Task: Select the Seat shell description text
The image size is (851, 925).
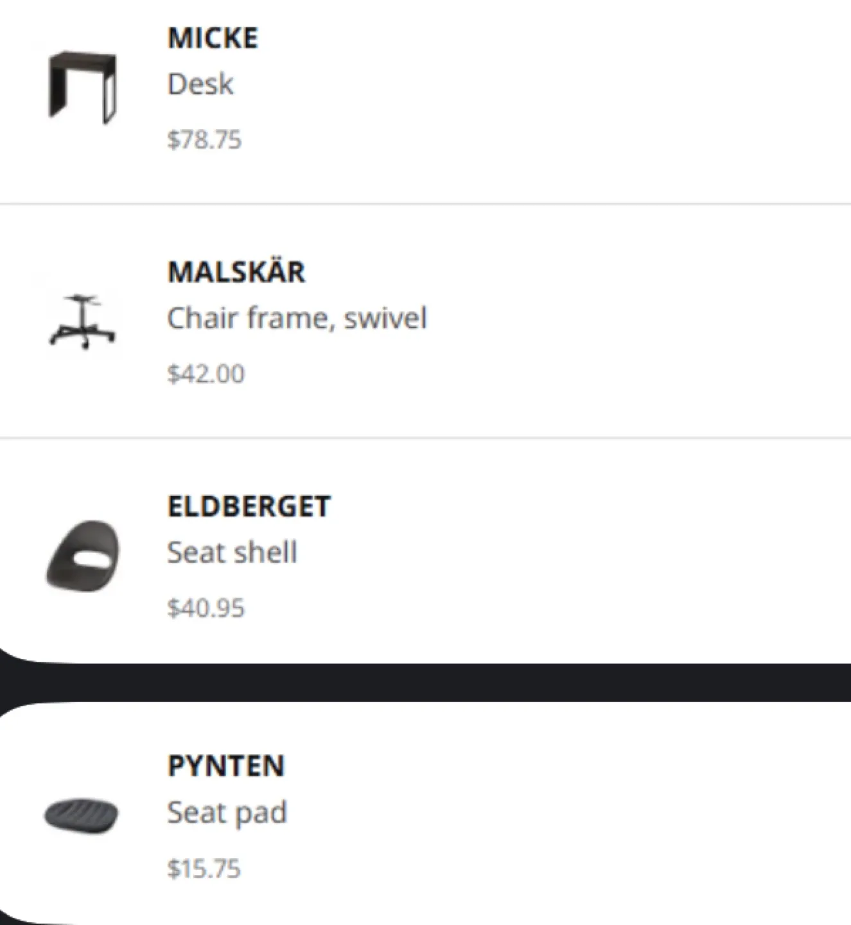Action: point(232,551)
